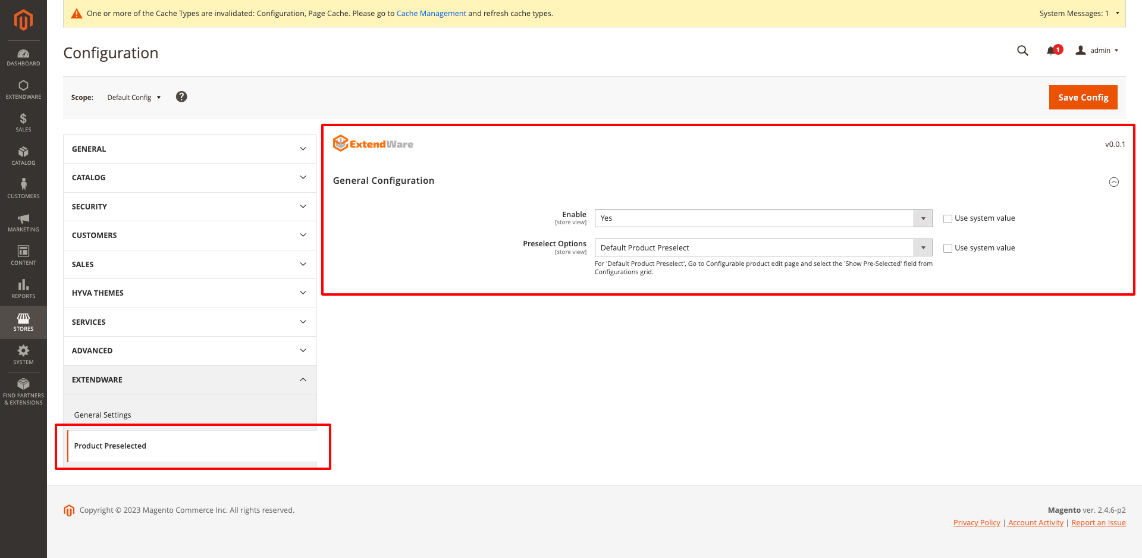Open the Stores sidebar menu

[23, 322]
